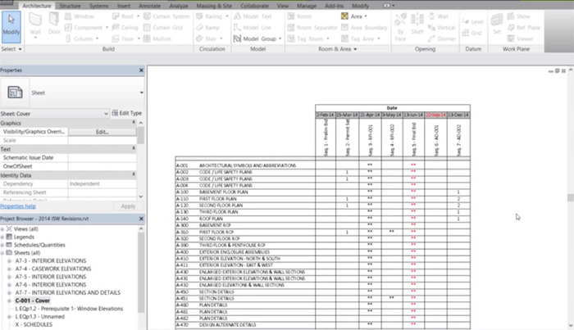Add a Level datum
The width and height of the screenshot is (574, 330).
click(472, 22)
